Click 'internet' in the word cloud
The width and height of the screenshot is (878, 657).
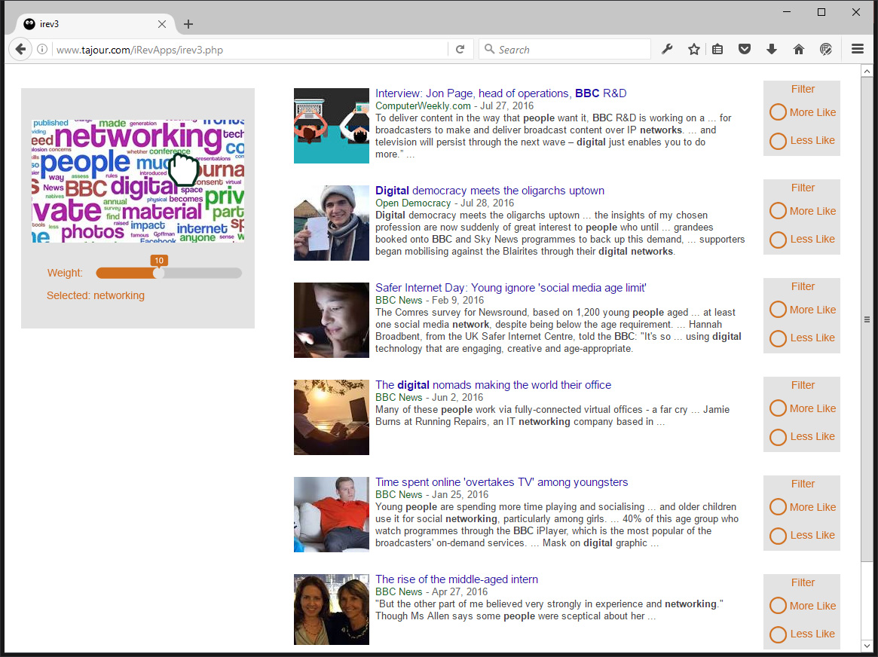tap(202, 229)
